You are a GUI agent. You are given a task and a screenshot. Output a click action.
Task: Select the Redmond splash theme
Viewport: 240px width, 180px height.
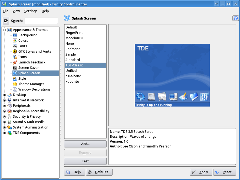coord(85,49)
